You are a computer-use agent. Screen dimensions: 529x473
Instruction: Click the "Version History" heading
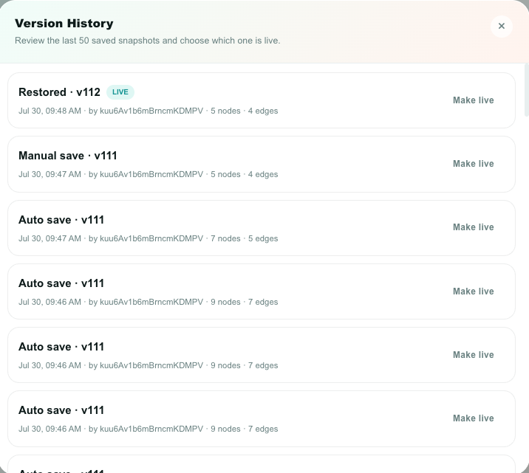[x=64, y=24]
